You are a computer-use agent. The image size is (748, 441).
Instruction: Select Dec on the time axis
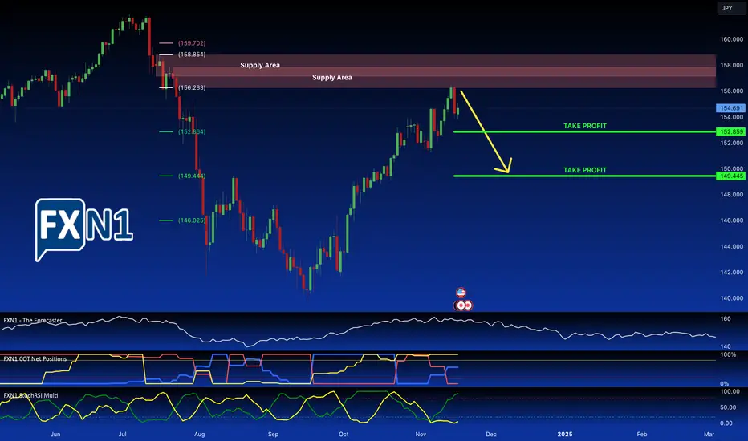(491, 434)
